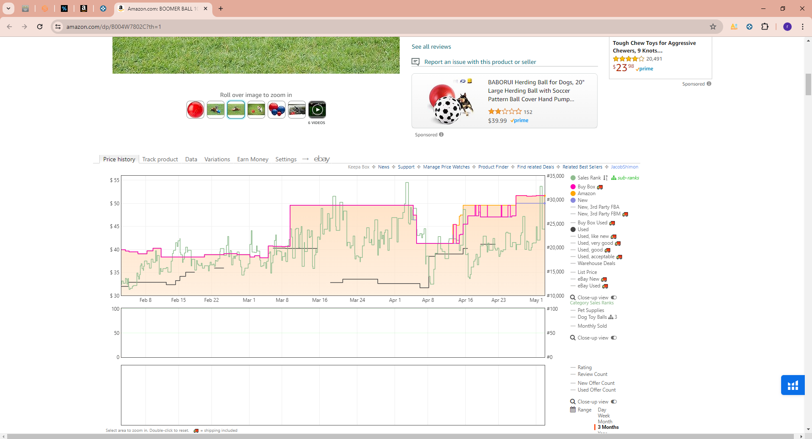
Task: Toggle the Buy Box price line
Action: pyautogui.click(x=586, y=187)
